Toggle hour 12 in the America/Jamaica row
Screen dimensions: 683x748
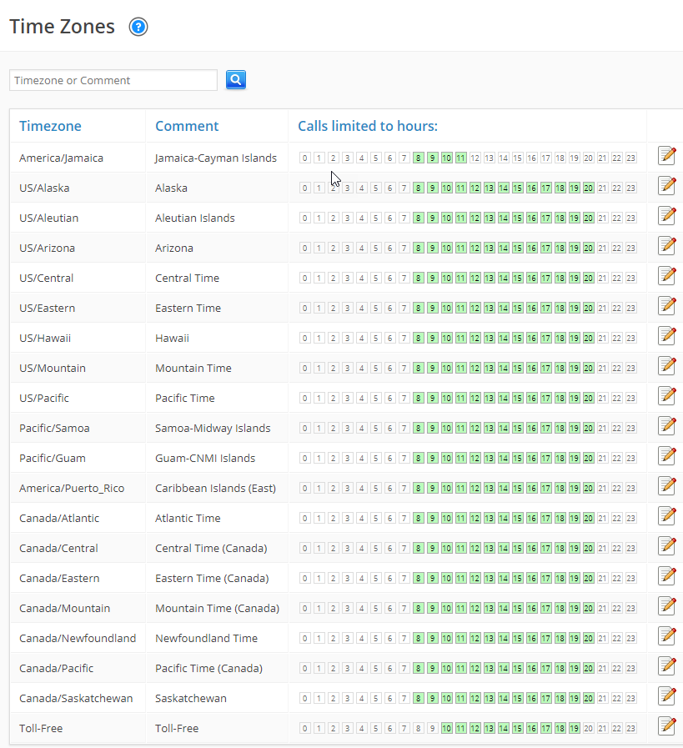pos(475,158)
